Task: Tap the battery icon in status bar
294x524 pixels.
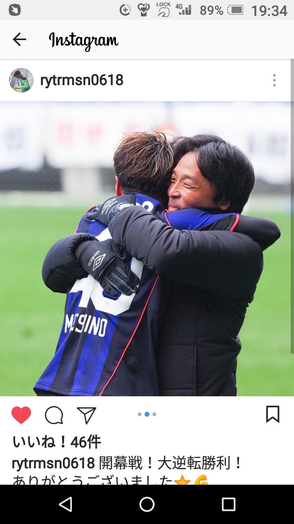Action: (x=236, y=10)
